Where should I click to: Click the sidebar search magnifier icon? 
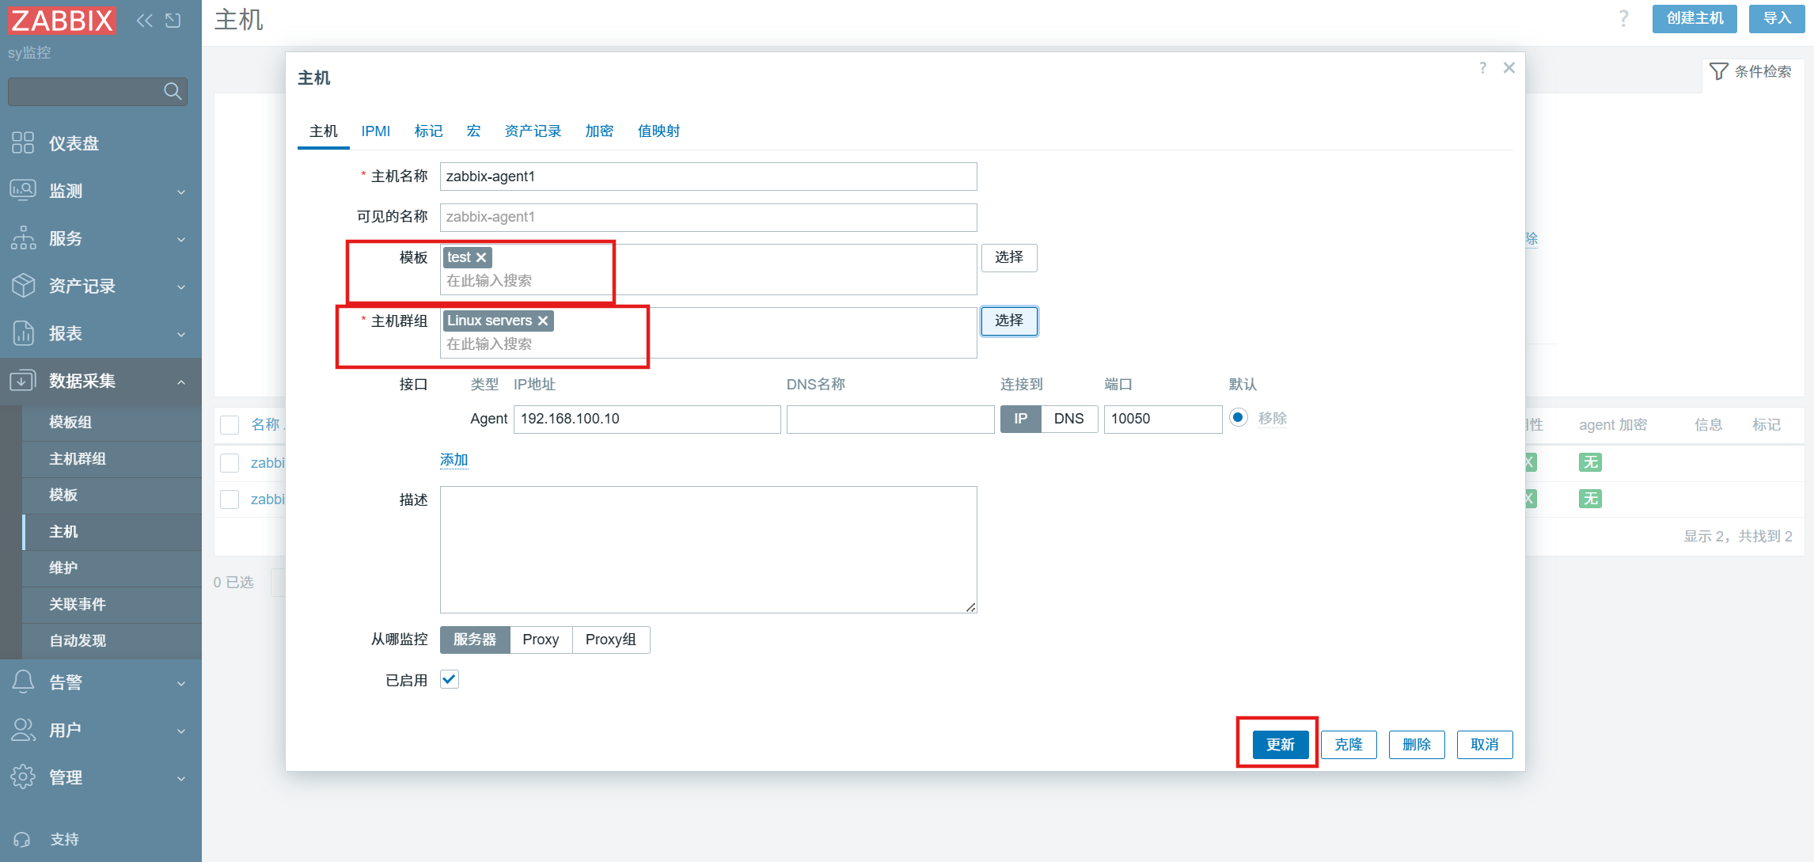tap(172, 92)
